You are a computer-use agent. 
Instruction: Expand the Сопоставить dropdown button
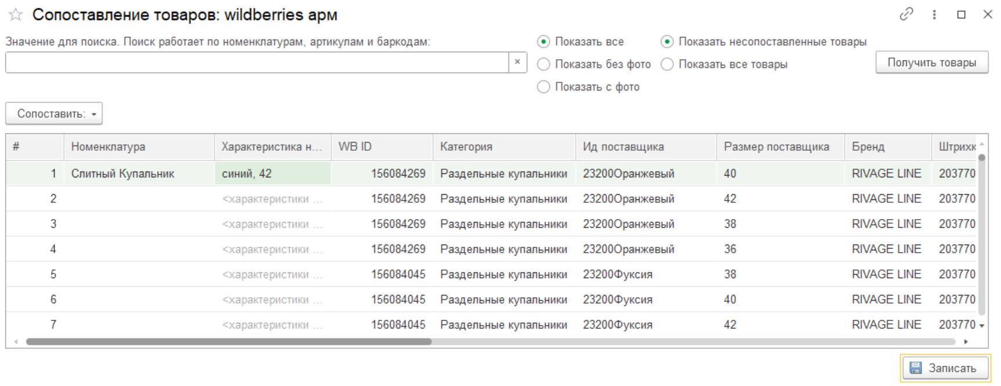pyautogui.click(x=54, y=114)
